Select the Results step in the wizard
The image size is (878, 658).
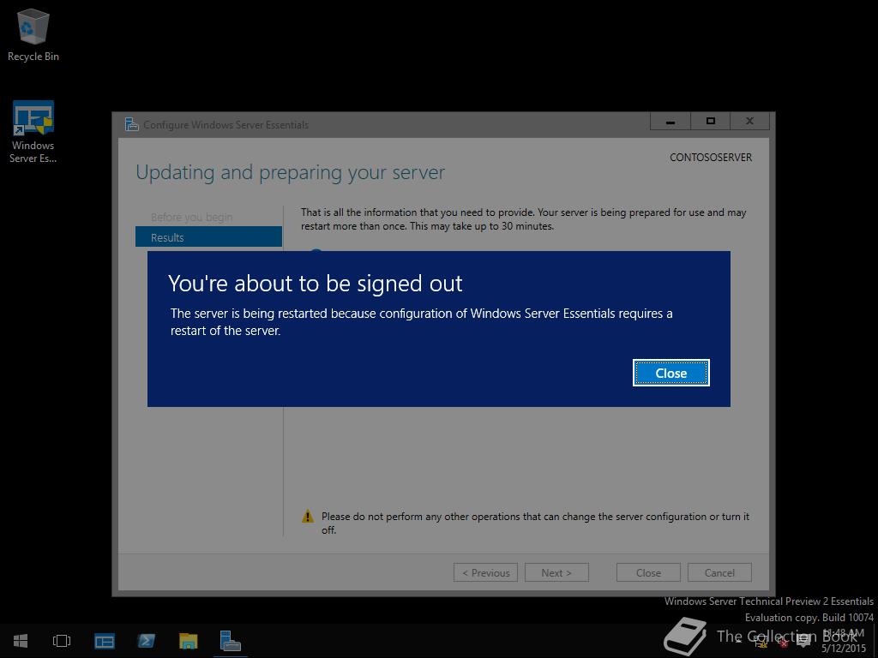pos(208,236)
